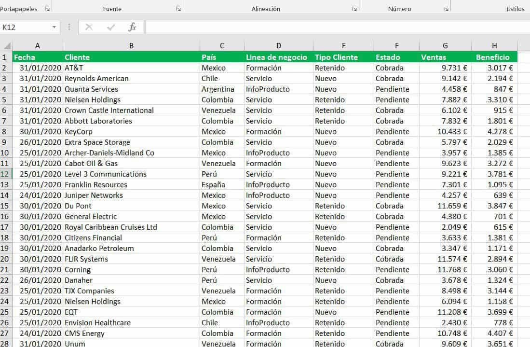Open Portapapeles group dialog launcher
The height and width of the screenshot is (347, 530).
tap(47, 9)
